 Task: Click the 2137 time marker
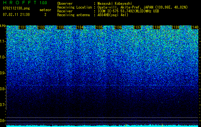point(137,27)
